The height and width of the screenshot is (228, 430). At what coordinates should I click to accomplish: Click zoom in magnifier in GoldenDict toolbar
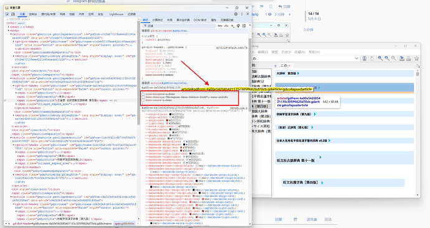(x=380, y=59)
